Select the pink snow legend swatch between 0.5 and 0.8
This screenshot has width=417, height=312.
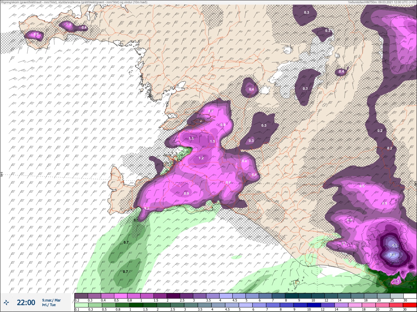point(121,296)
